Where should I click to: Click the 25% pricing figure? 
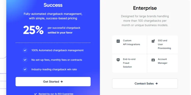pos(33,30)
